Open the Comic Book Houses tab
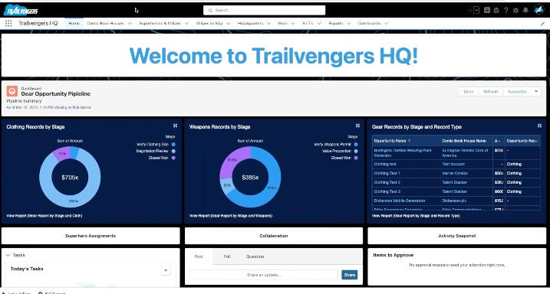This screenshot has width=550, height=294. pyautogui.click(x=105, y=24)
